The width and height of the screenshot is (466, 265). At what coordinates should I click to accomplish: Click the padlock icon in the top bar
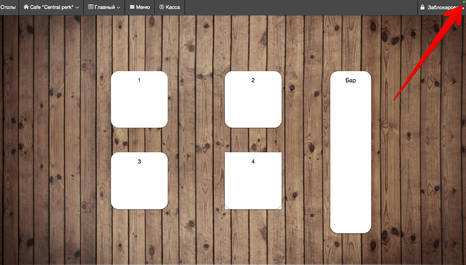(422, 7)
